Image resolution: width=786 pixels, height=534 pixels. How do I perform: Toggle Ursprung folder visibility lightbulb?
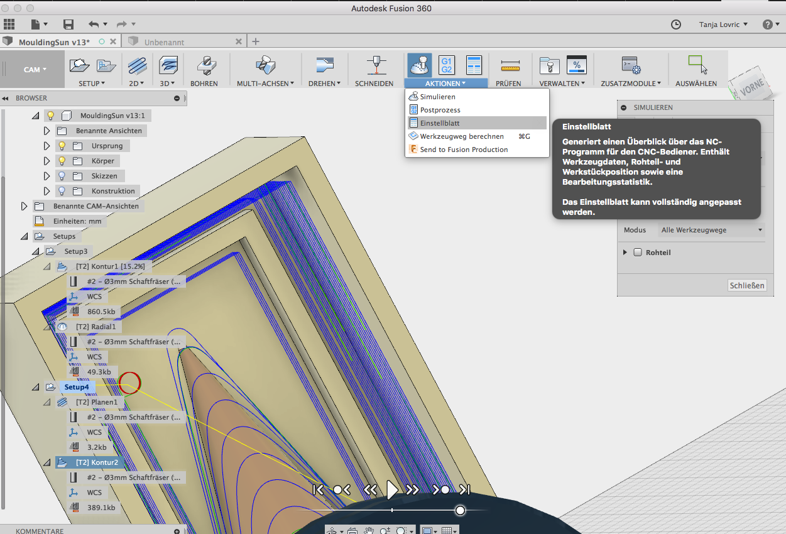coord(62,146)
